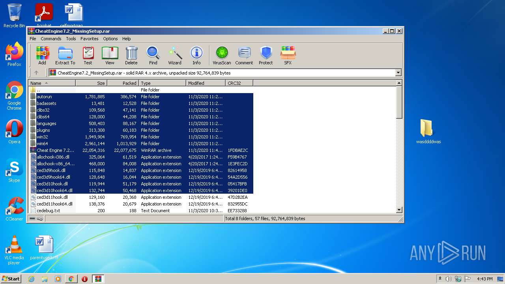The width and height of the screenshot is (505, 284).
Task: Click file list scroll up arrow
Action: click(399, 83)
